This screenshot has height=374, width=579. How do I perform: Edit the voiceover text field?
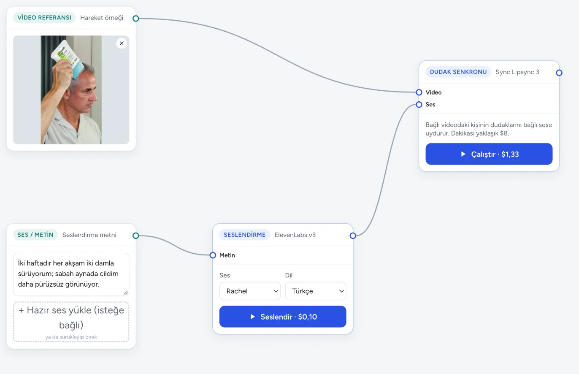point(71,274)
